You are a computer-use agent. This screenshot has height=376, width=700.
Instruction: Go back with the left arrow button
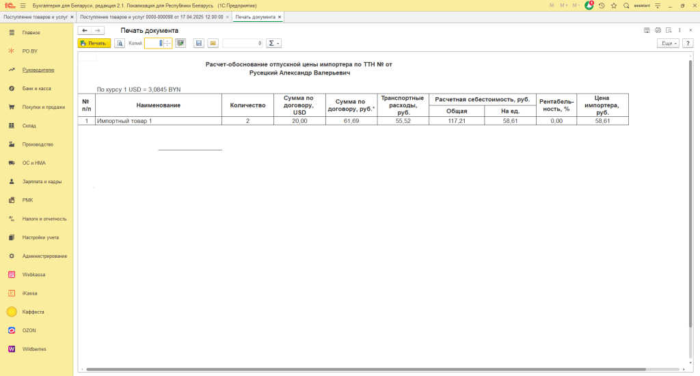[84, 30]
